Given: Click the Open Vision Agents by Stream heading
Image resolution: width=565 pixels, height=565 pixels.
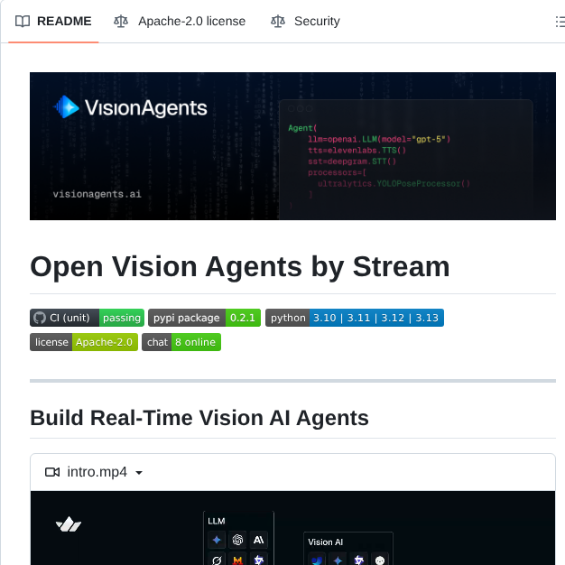Looking at the screenshot, I should coord(240,266).
